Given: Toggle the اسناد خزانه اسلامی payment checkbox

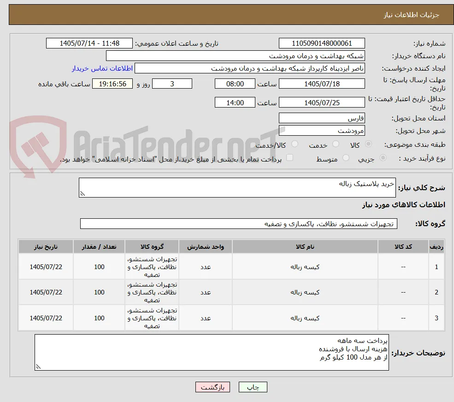Looking at the screenshot, I should [x=289, y=158].
